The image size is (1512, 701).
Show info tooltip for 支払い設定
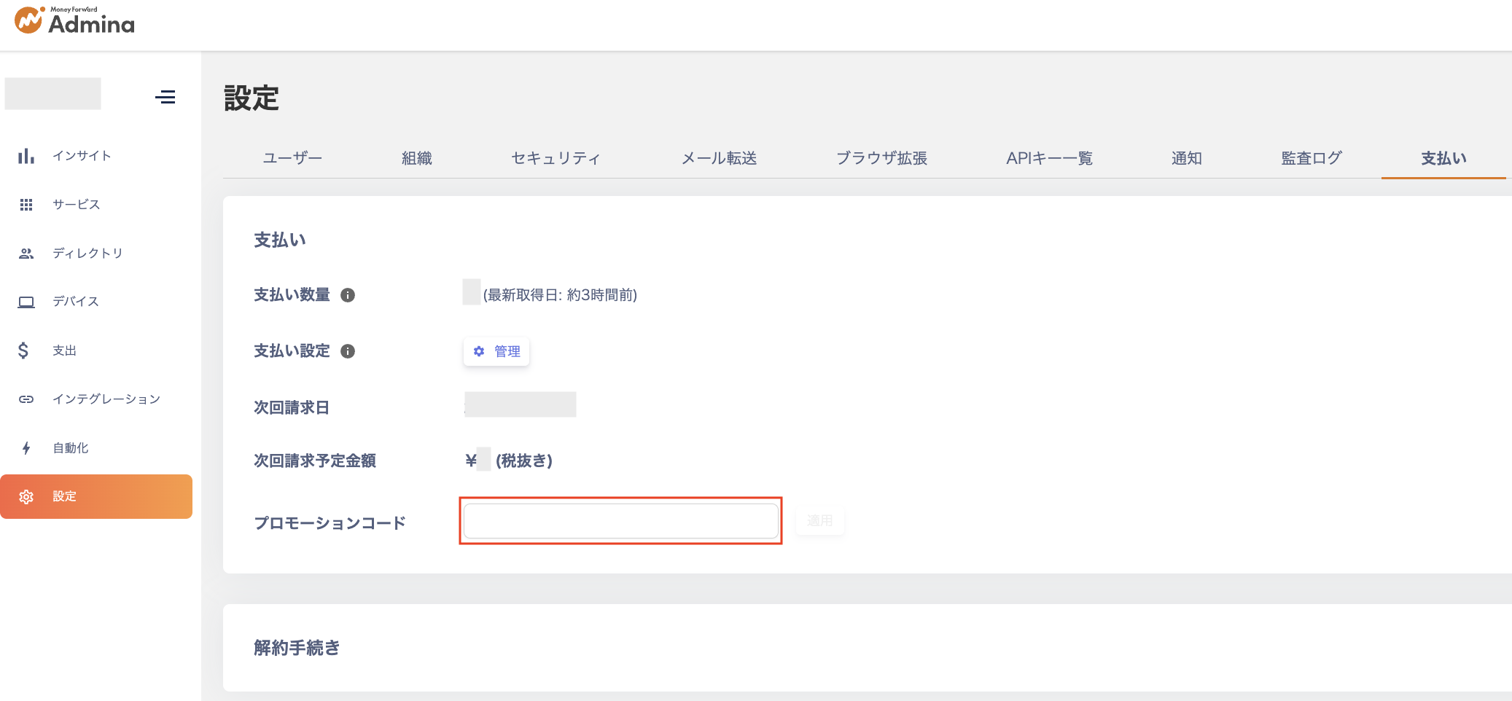(x=348, y=351)
